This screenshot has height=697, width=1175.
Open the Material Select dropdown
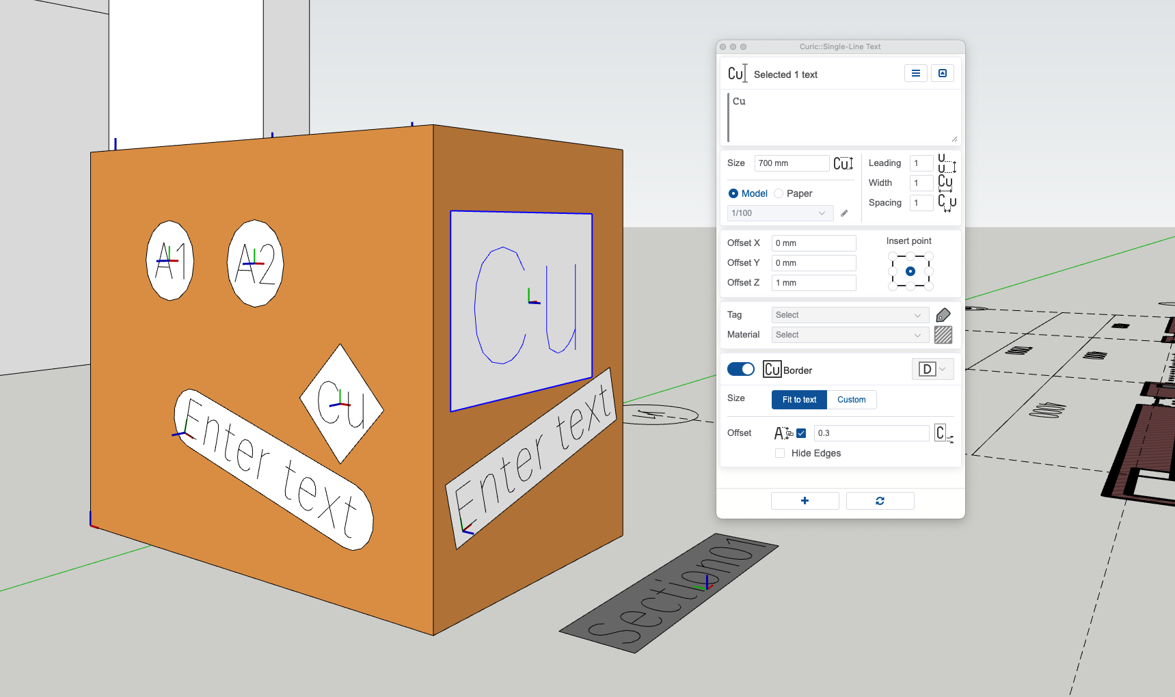pos(850,335)
